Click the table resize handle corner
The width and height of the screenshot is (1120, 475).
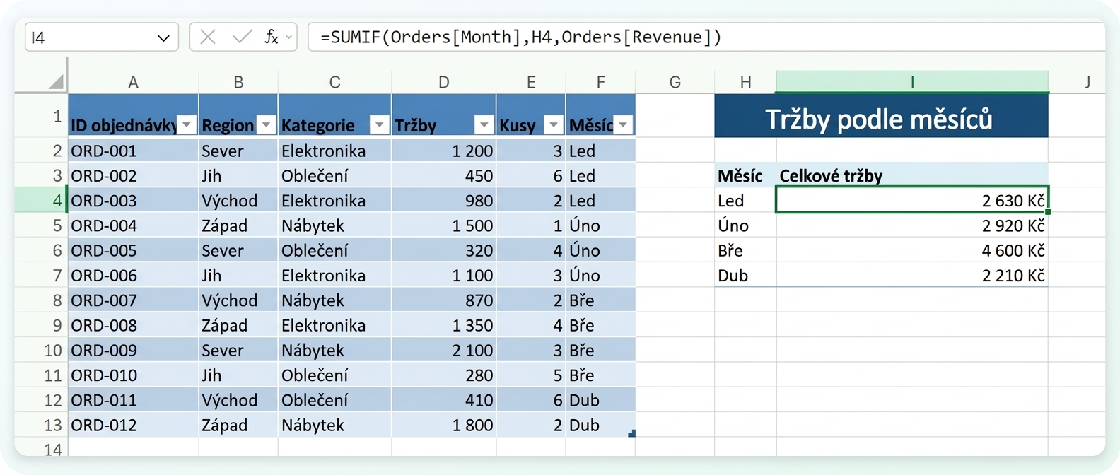click(632, 433)
